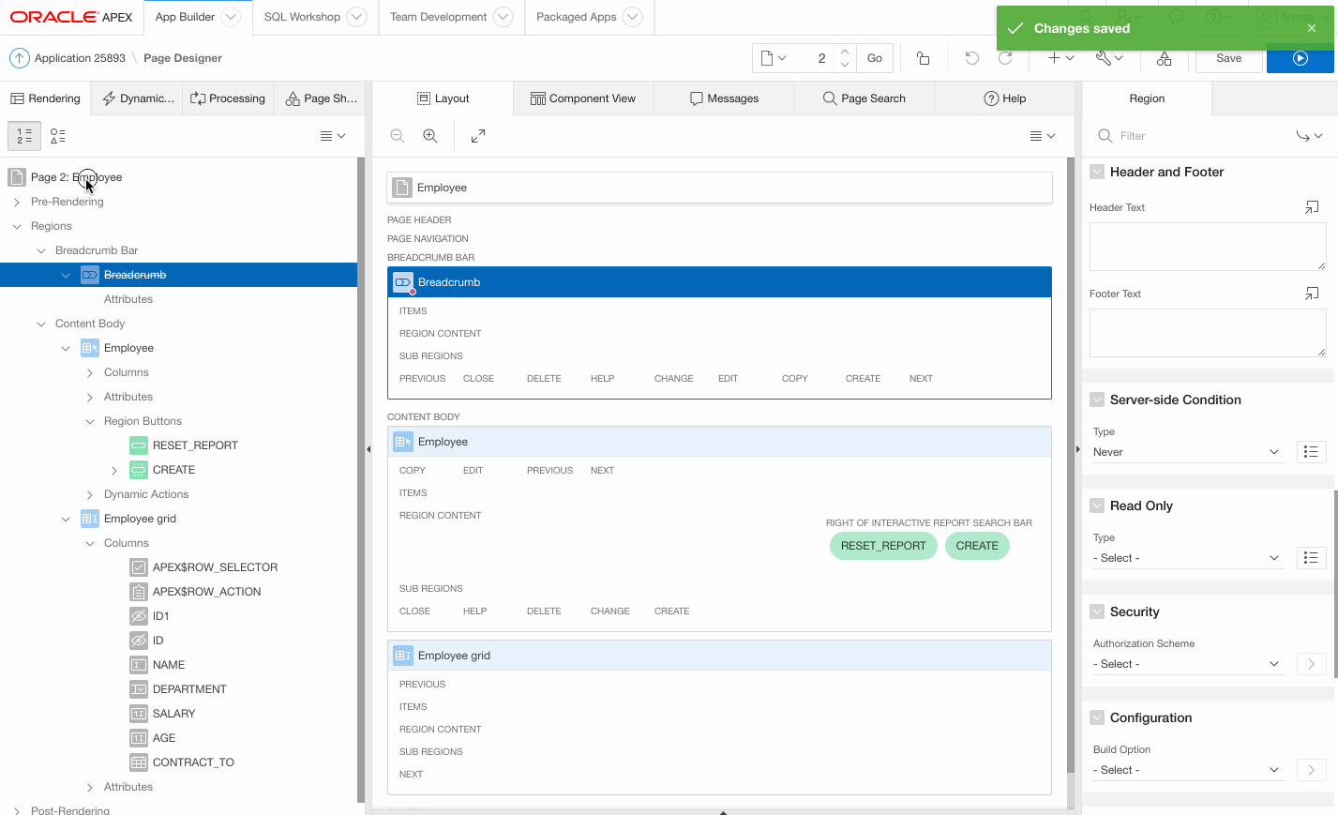Switch to the Component View tab
This screenshot has height=815, width=1338.
point(583,98)
